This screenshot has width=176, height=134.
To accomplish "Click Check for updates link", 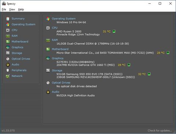I will [x=159, y=131].
